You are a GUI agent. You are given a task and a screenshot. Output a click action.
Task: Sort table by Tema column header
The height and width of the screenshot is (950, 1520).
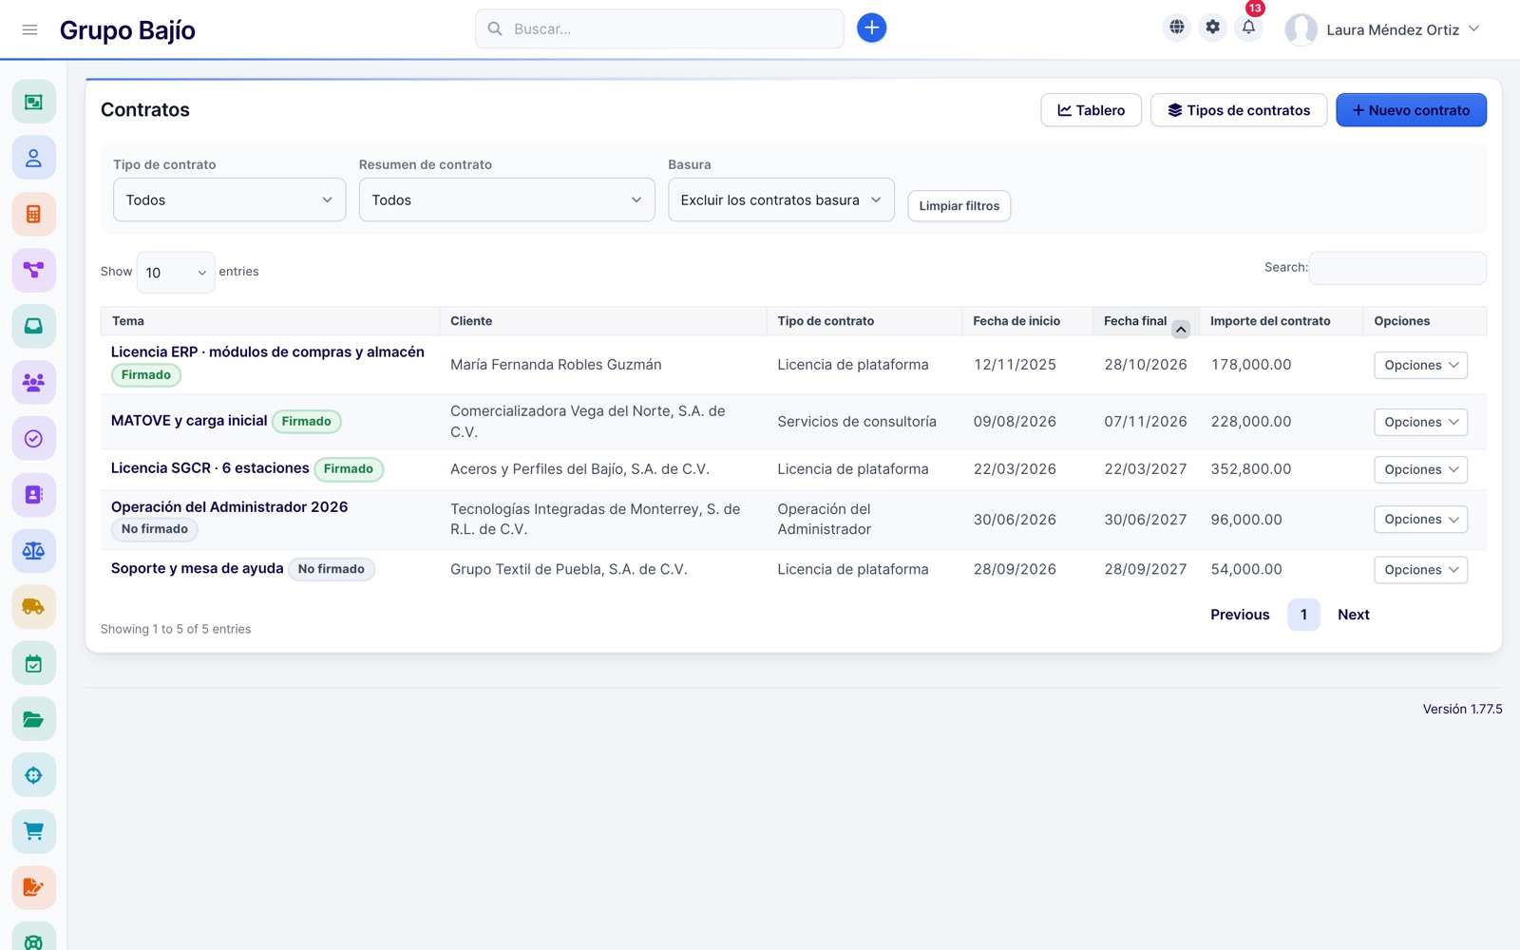[x=270, y=321]
